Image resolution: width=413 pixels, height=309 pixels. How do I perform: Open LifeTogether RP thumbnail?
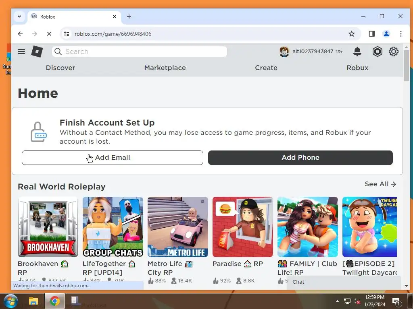pyautogui.click(x=113, y=227)
